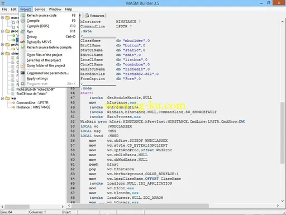Click the editor horizontal scrollbar left arrow
The width and height of the screenshot is (286, 215).
[x=69, y=205]
